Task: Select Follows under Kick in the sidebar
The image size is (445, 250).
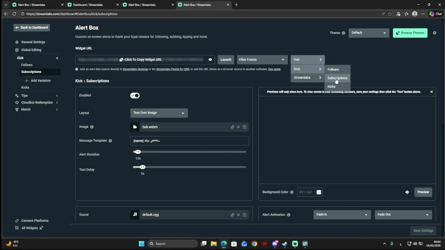Action: click(x=27, y=65)
